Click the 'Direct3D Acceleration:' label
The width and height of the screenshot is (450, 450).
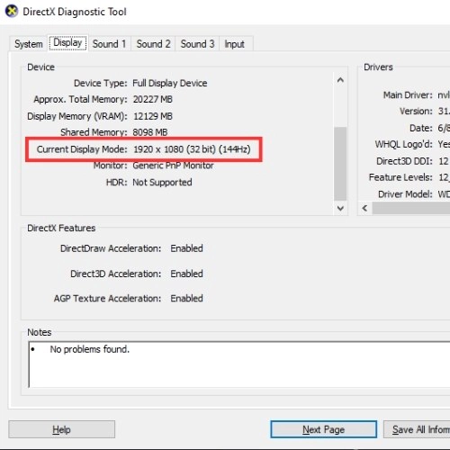pyautogui.click(x=116, y=274)
